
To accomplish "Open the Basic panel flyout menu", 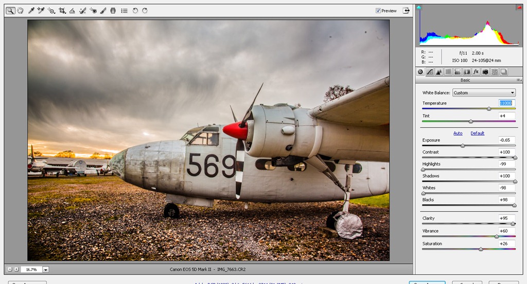I will click(519, 80).
